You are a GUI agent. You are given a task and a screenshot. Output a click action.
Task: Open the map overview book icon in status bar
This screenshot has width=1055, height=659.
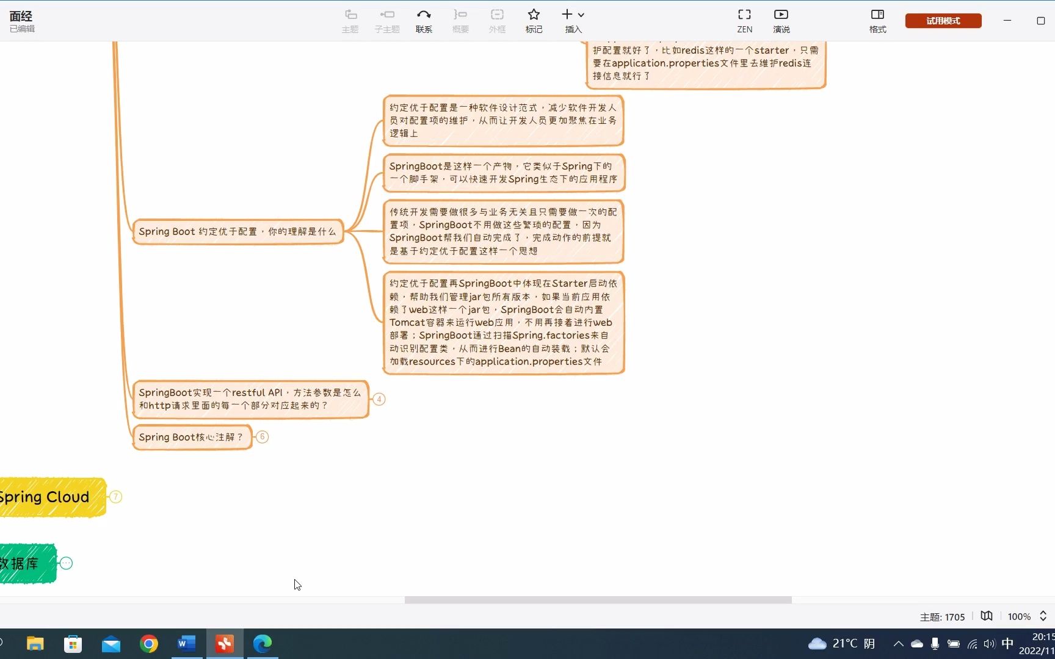tap(987, 616)
